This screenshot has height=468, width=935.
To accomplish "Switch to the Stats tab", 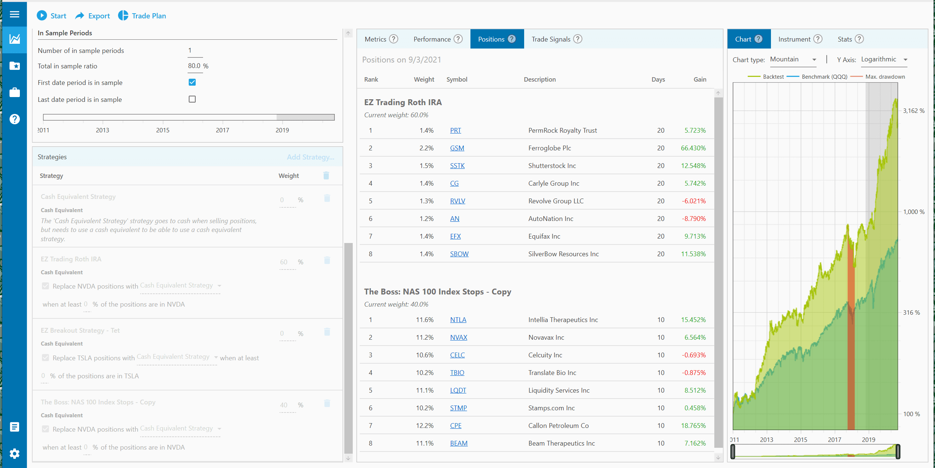I will pyautogui.click(x=844, y=39).
